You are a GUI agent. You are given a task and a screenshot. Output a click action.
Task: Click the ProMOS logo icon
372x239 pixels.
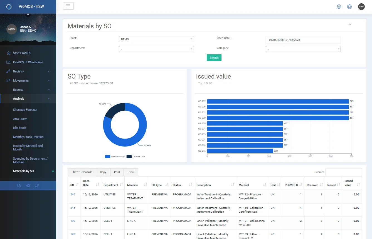[9, 7]
